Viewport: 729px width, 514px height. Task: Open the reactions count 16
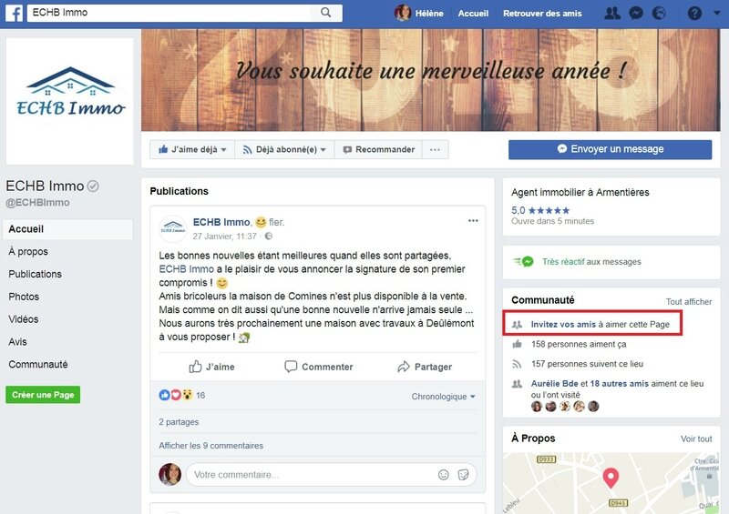pos(200,396)
